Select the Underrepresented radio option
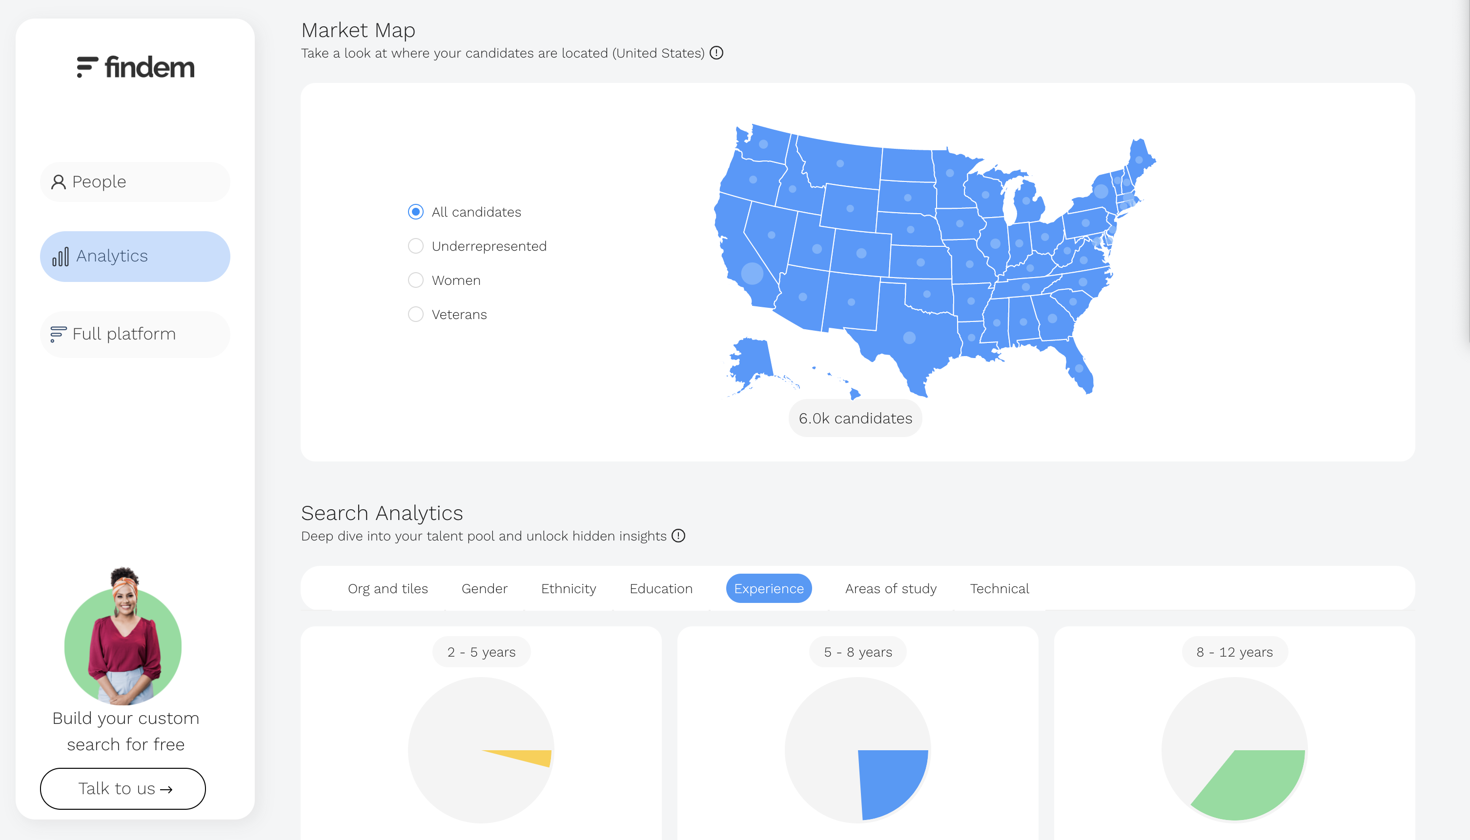This screenshot has width=1470, height=840. (415, 246)
